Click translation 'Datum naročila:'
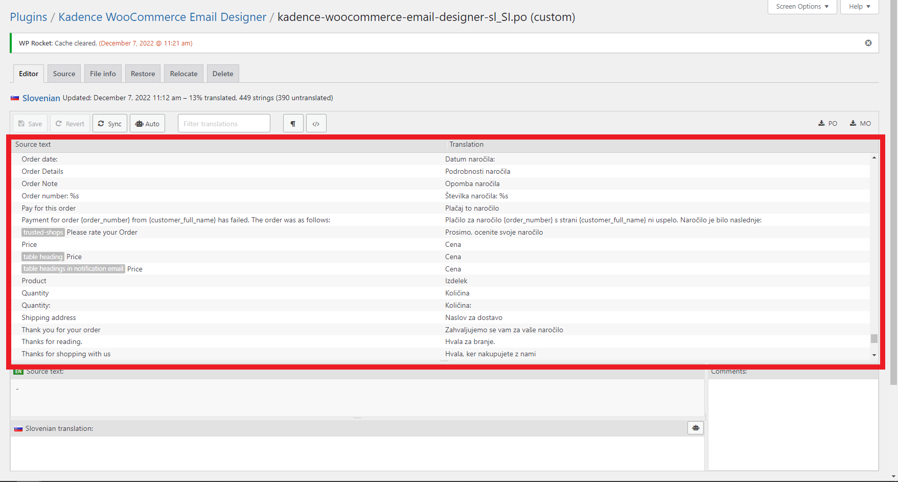This screenshot has width=898, height=482. 470,159
